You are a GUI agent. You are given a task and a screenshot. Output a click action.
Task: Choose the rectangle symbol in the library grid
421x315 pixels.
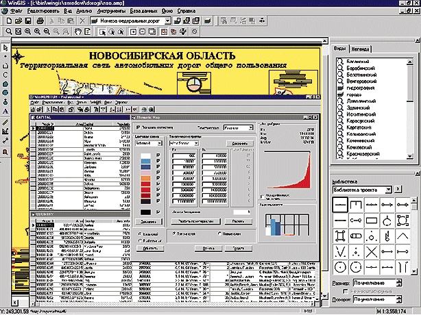point(372,220)
